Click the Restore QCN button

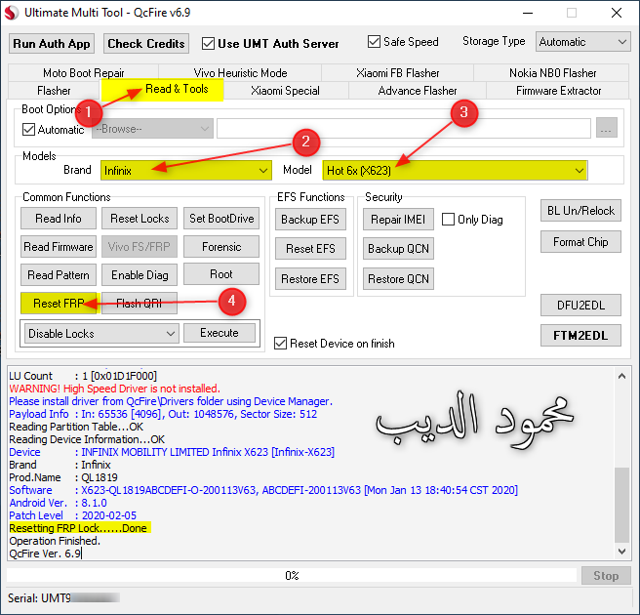click(x=398, y=279)
